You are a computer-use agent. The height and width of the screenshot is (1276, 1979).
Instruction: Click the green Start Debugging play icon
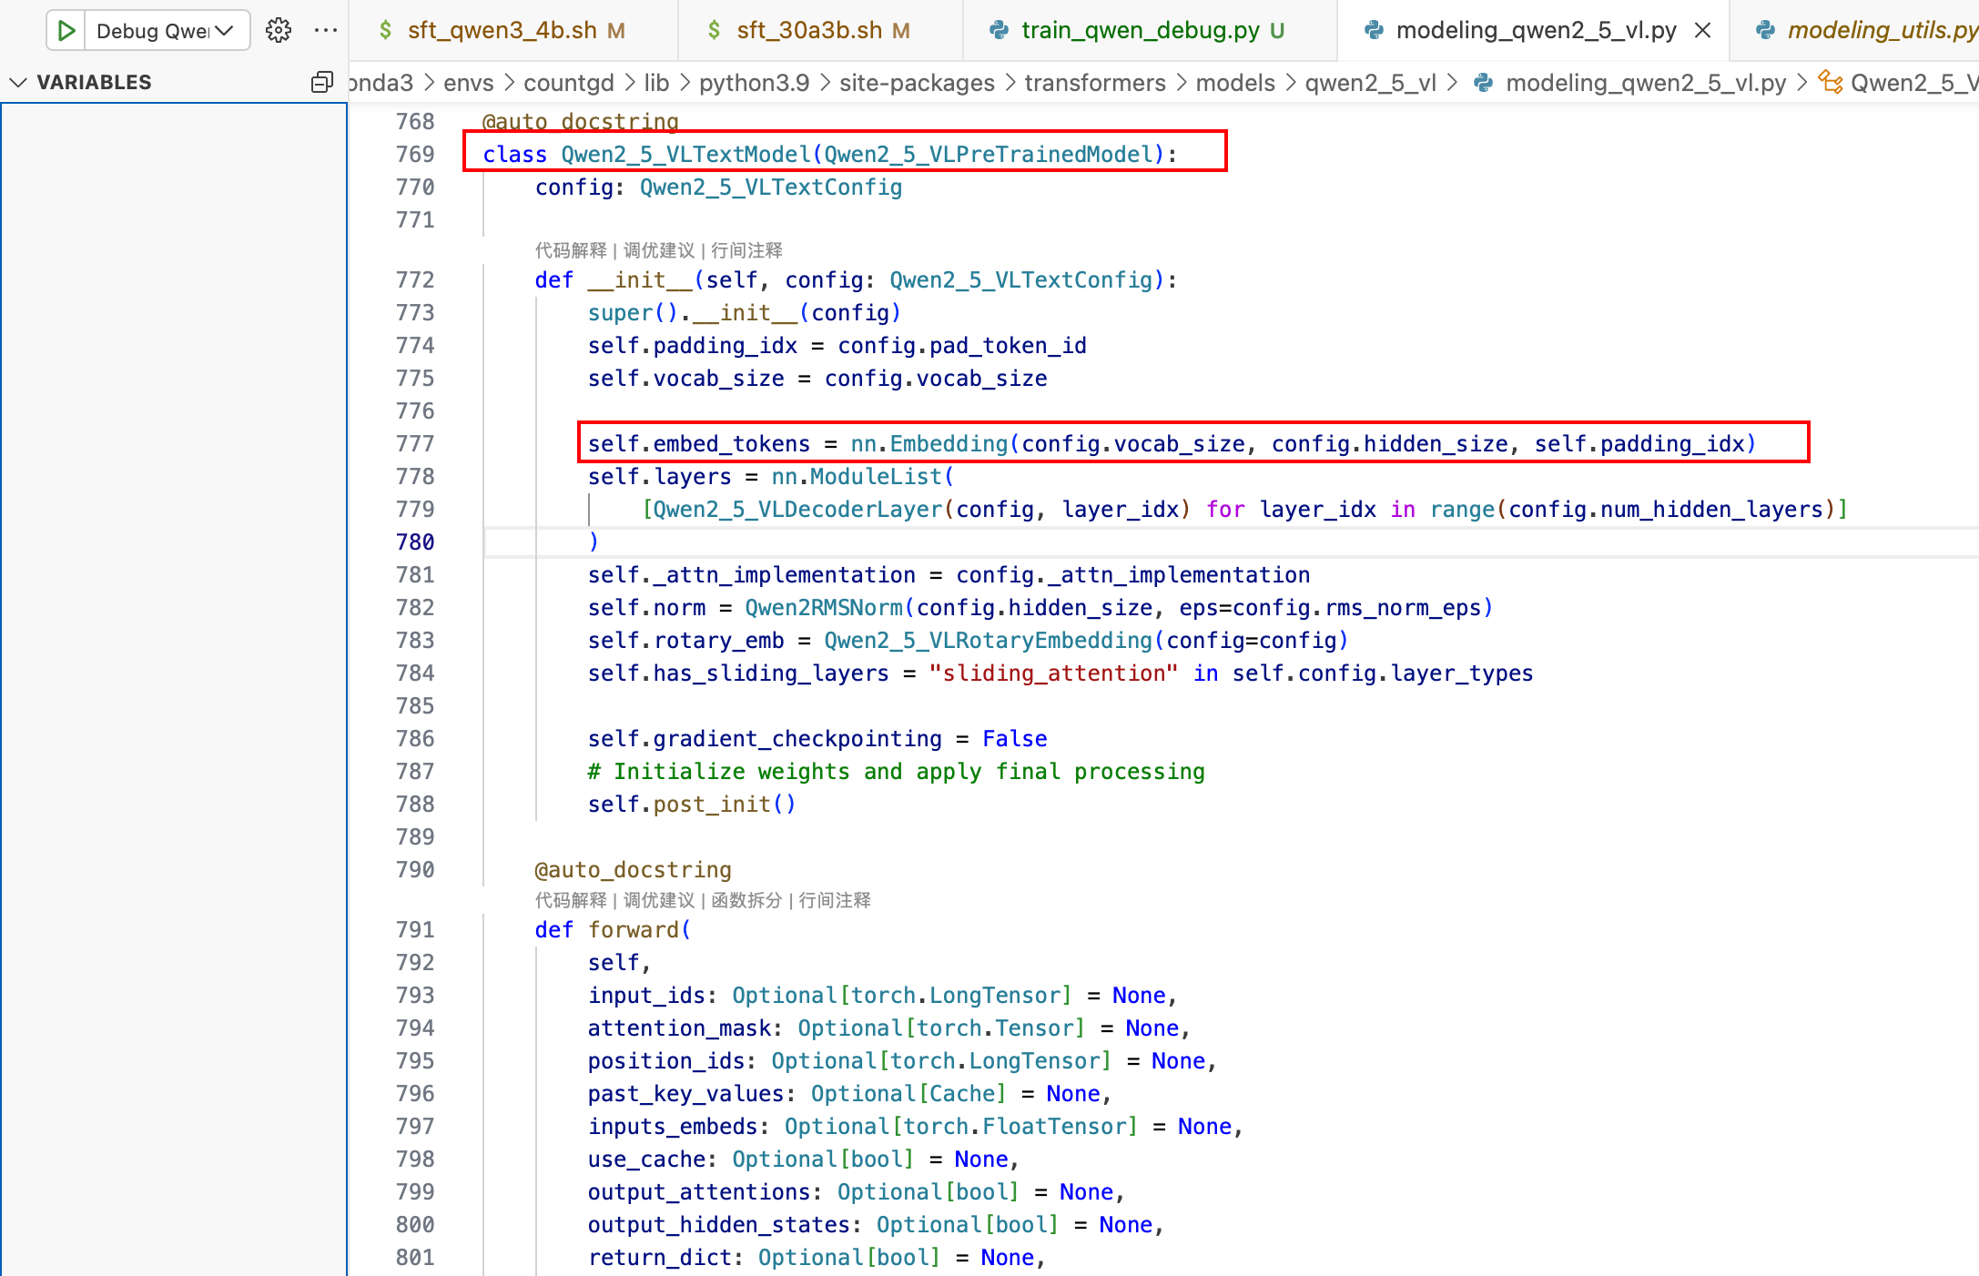pos(66,31)
